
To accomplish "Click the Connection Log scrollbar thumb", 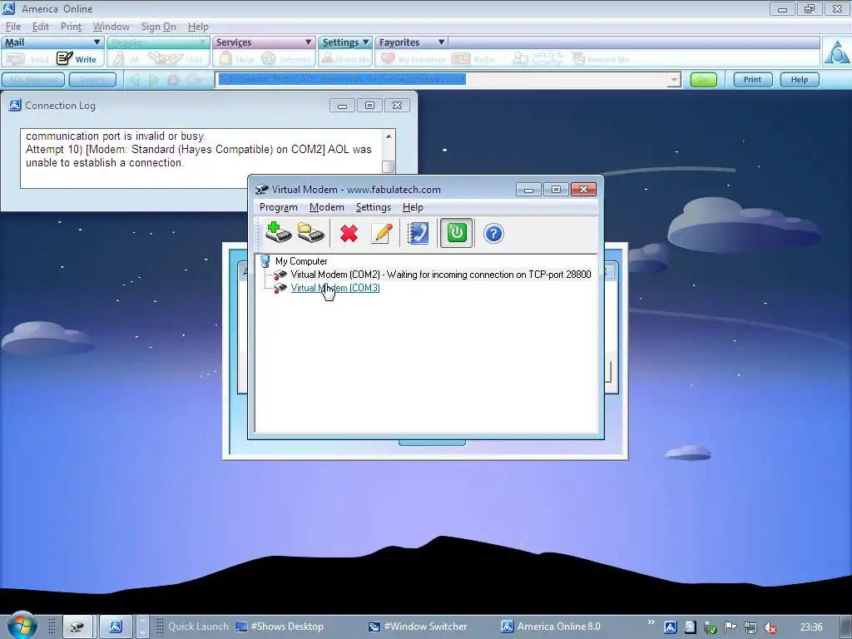I will (x=388, y=166).
